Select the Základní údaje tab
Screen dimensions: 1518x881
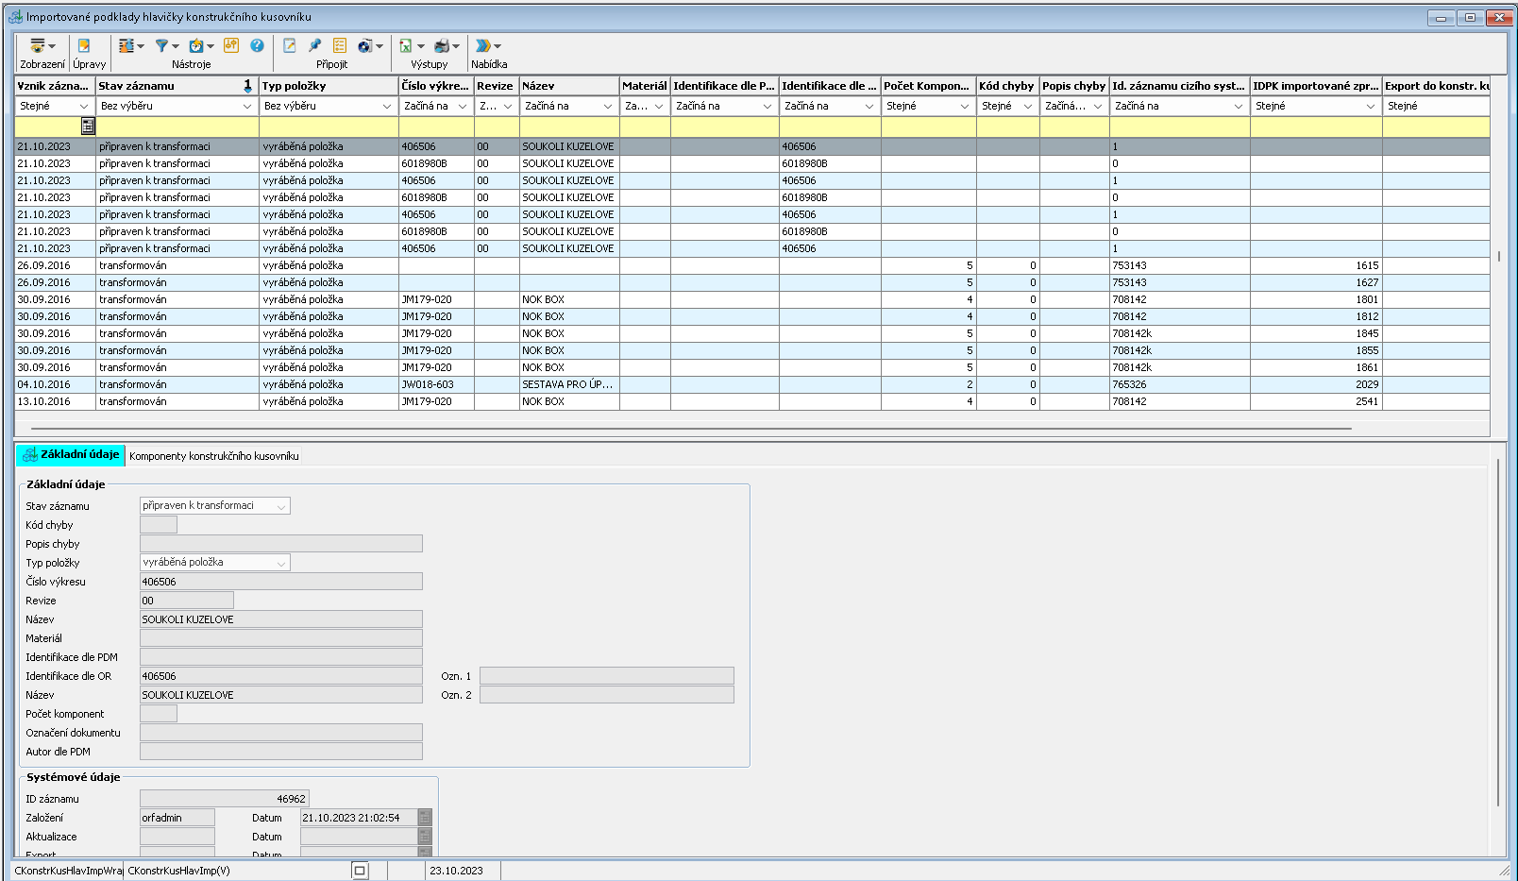72,455
